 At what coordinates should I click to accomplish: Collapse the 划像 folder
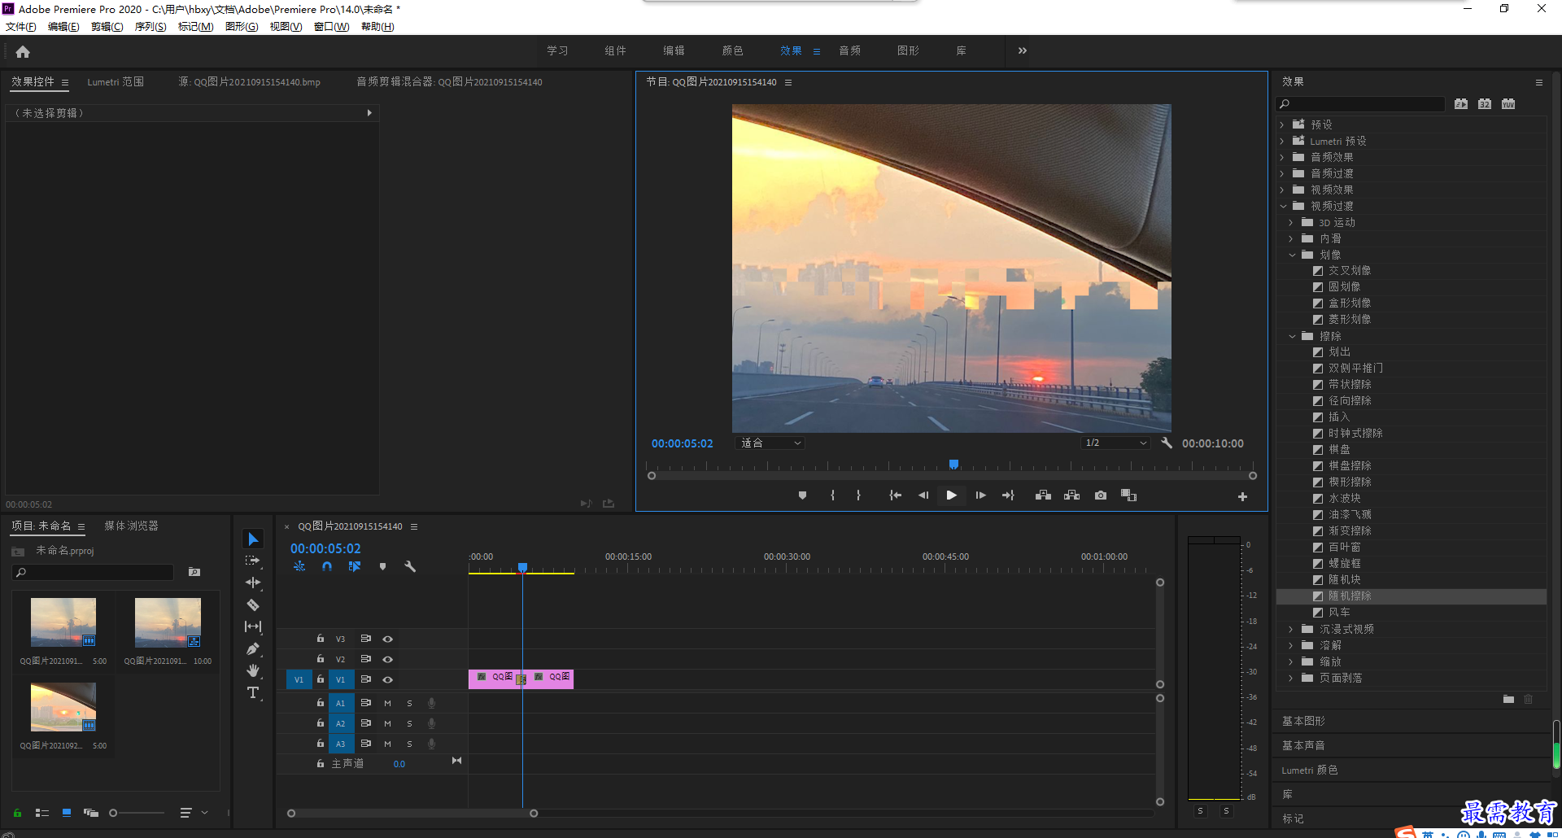click(1291, 255)
